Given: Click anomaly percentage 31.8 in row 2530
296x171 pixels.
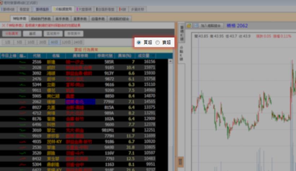Looking at the screenshot, I should tap(131, 147).
